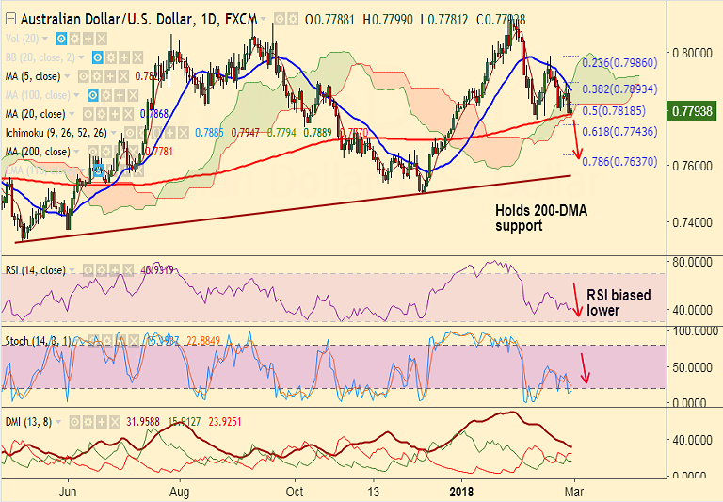This screenshot has height=502, width=723.
Task: Open dropdown arrow beside Ichimoku (9, 26, 52, 26)
Action: pos(113,133)
